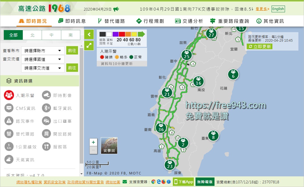304x187 pixels.
Task: Open the 即時影像 camera filter
Action: 46,95
